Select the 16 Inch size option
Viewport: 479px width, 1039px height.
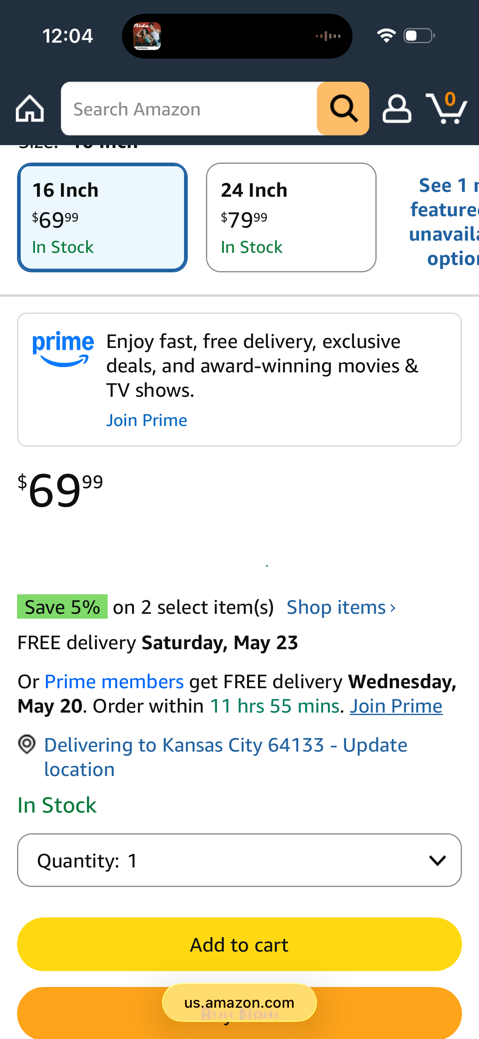click(x=102, y=217)
